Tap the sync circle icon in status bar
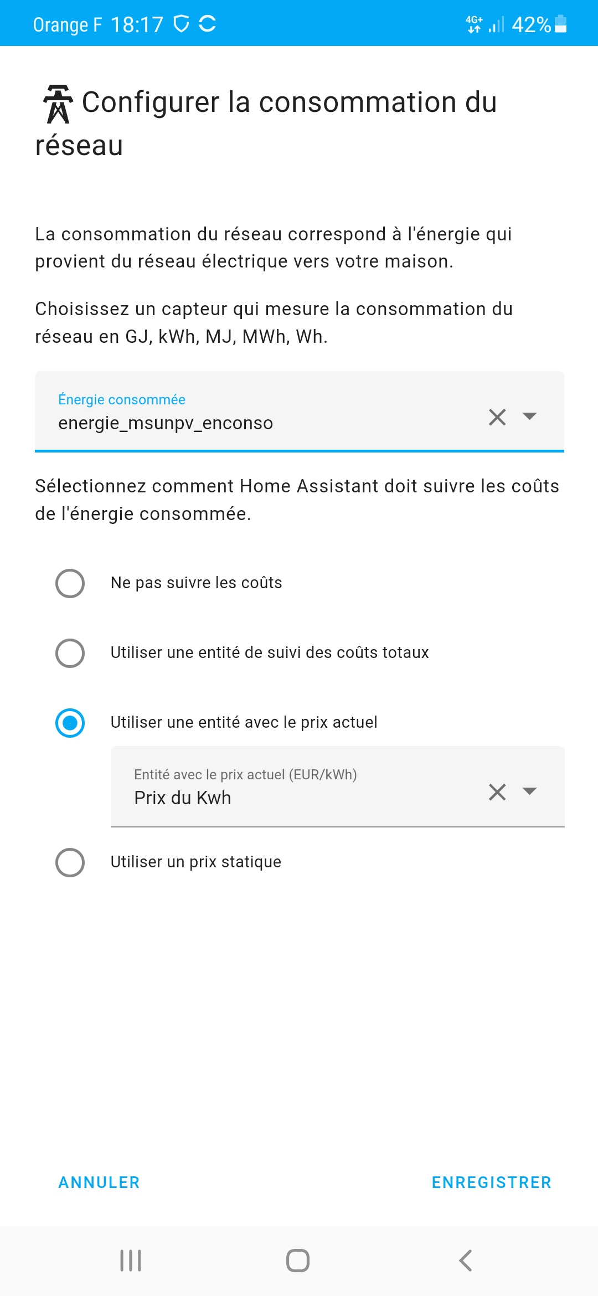598x1296 pixels. [x=207, y=24]
